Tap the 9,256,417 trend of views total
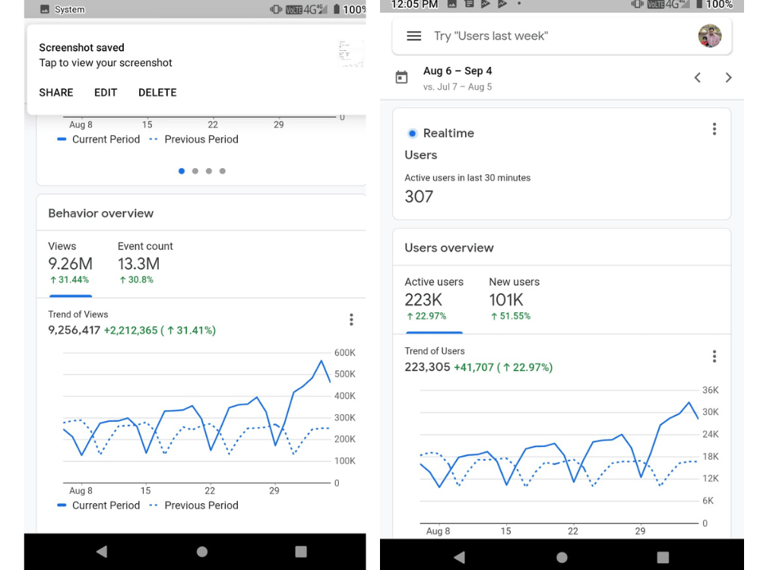Viewport: 760px width, 570px height. (74, 331)
